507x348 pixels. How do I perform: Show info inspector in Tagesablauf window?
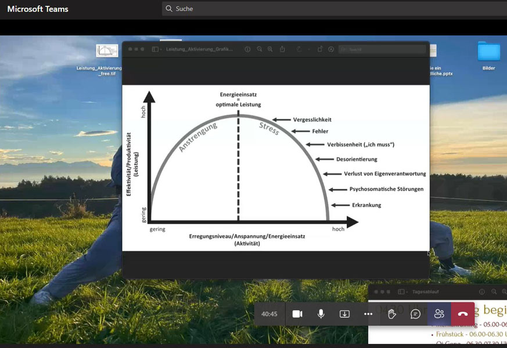pyautogui.click(x=482, y=292)
